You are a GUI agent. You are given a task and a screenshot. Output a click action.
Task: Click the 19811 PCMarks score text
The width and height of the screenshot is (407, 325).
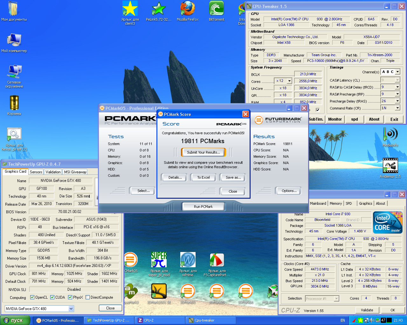click(x=203, y=141)
